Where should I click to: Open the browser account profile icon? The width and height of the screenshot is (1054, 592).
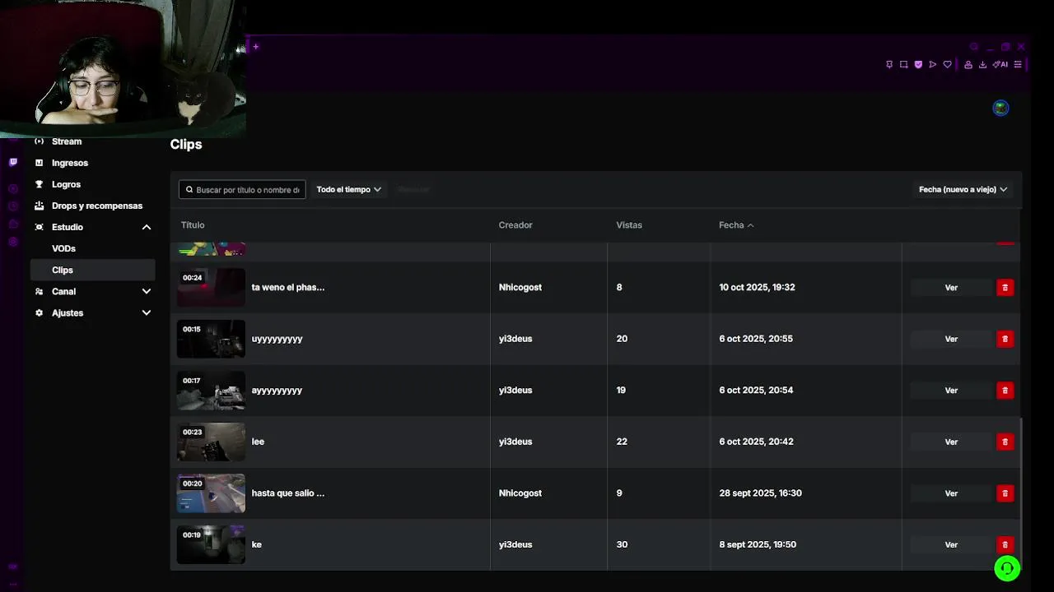968,65
